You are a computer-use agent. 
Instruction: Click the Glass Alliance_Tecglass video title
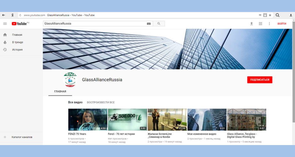(x=242, y=135)
